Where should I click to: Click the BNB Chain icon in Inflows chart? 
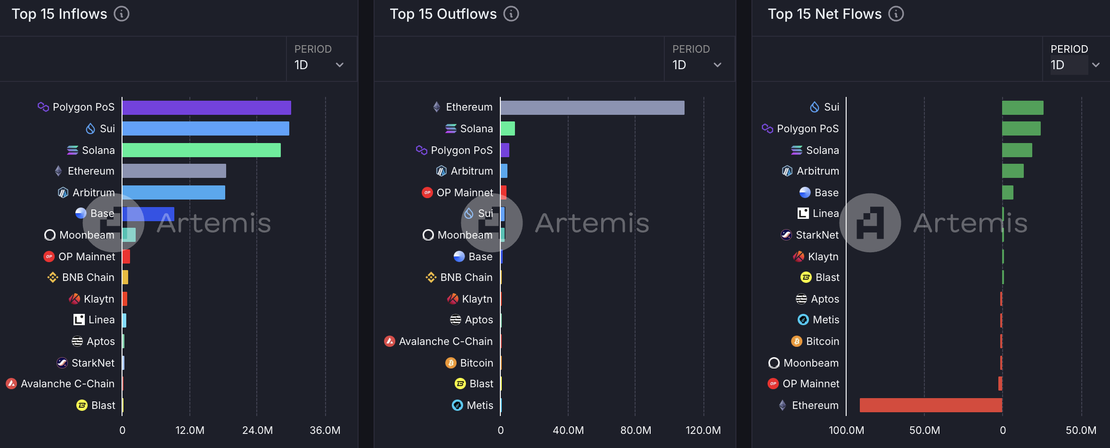53,278
